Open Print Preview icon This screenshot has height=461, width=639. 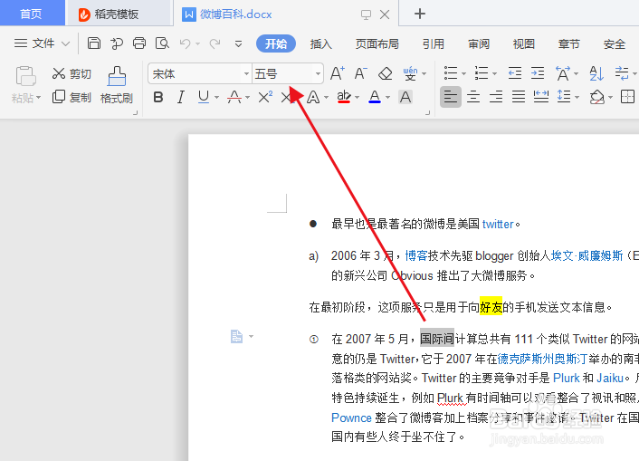tap(162, 43)
